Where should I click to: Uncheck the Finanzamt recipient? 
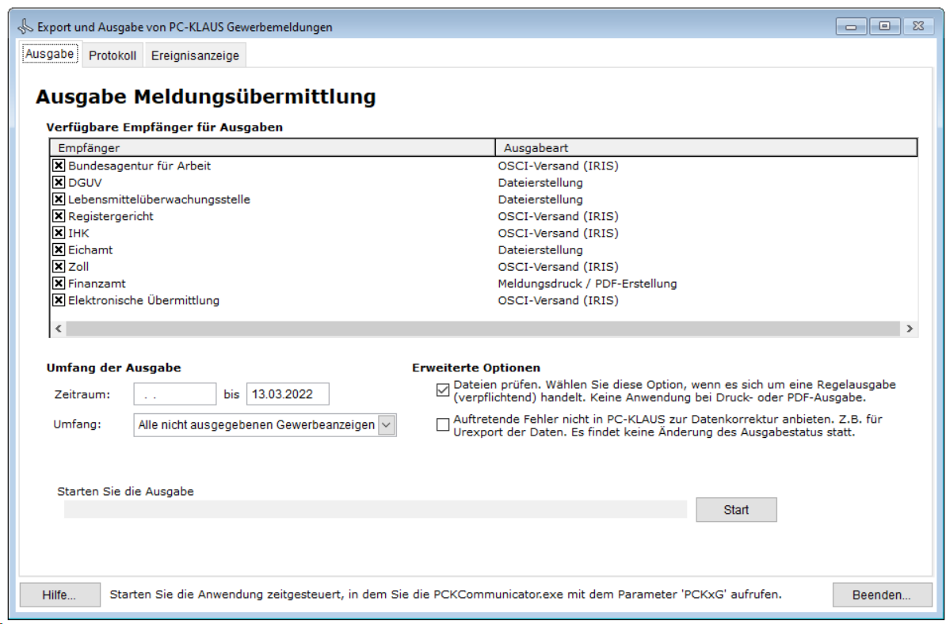tap(59, 283)
